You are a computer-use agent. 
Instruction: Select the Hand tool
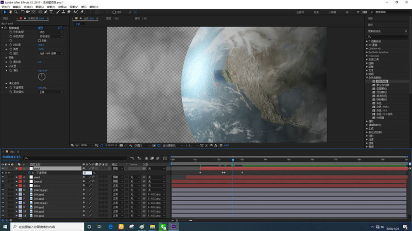tap(10, 11)
